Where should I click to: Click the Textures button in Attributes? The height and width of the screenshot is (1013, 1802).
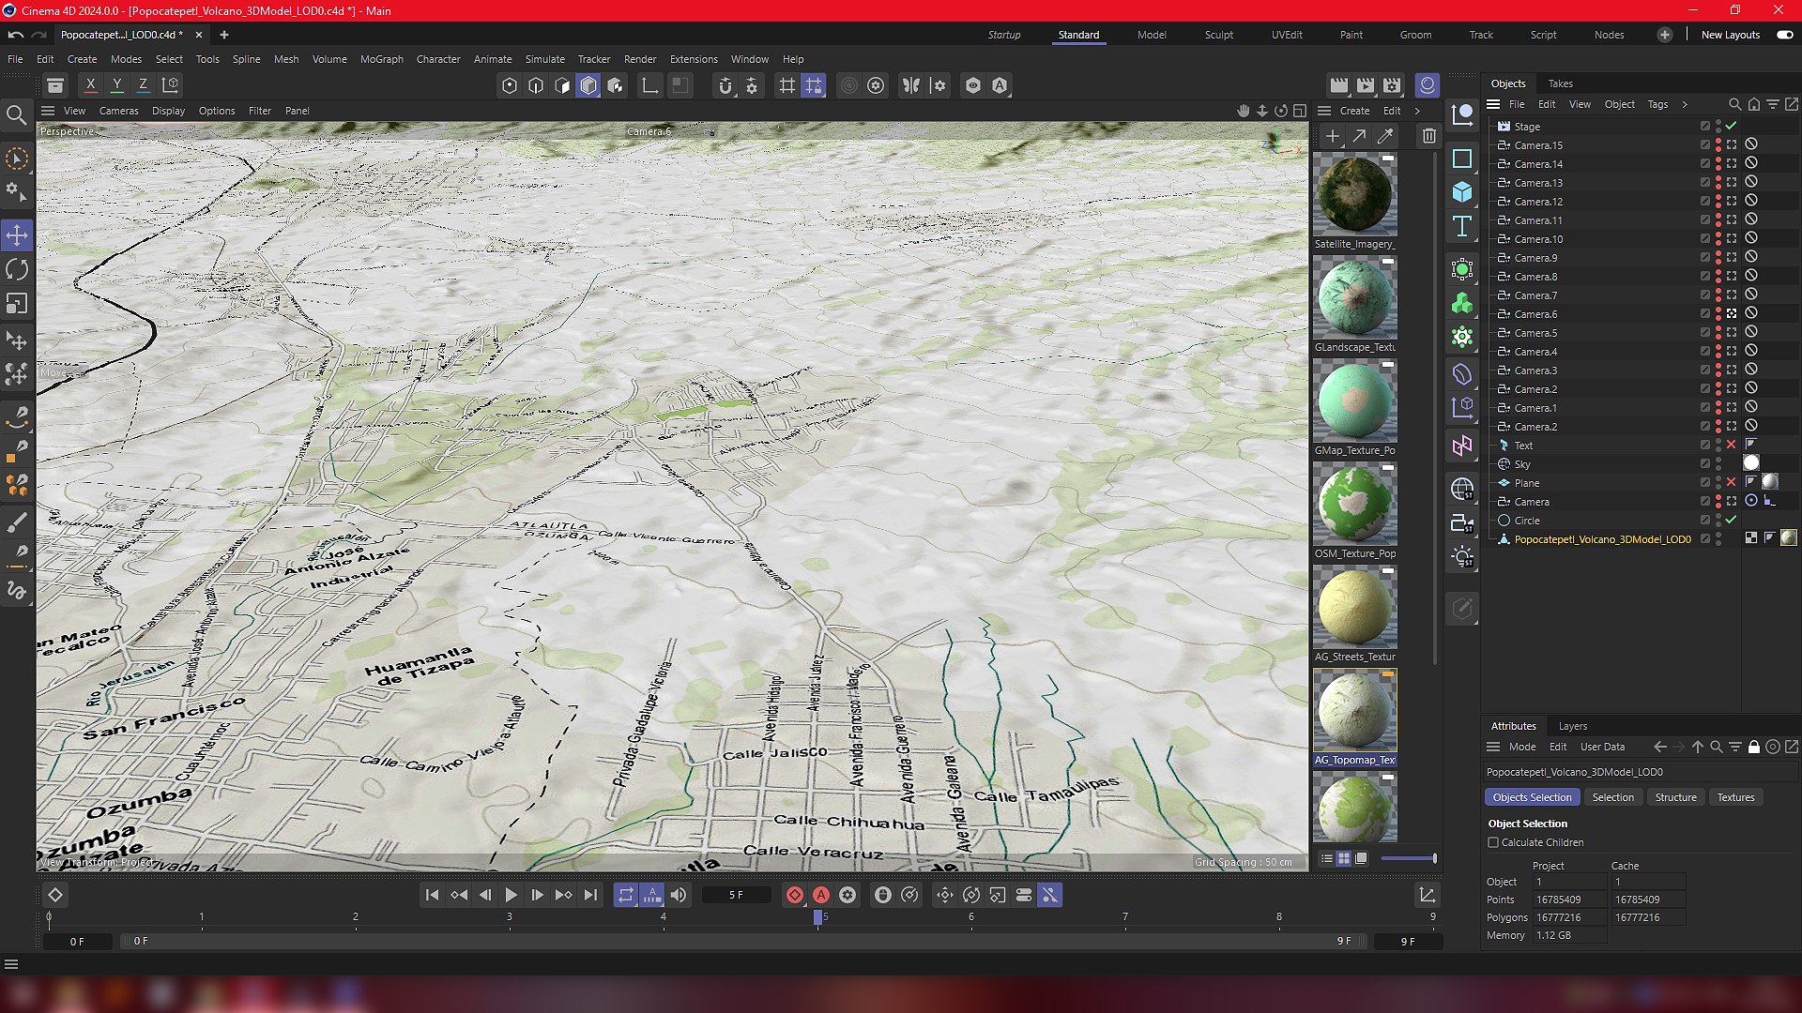(1735, 797)
